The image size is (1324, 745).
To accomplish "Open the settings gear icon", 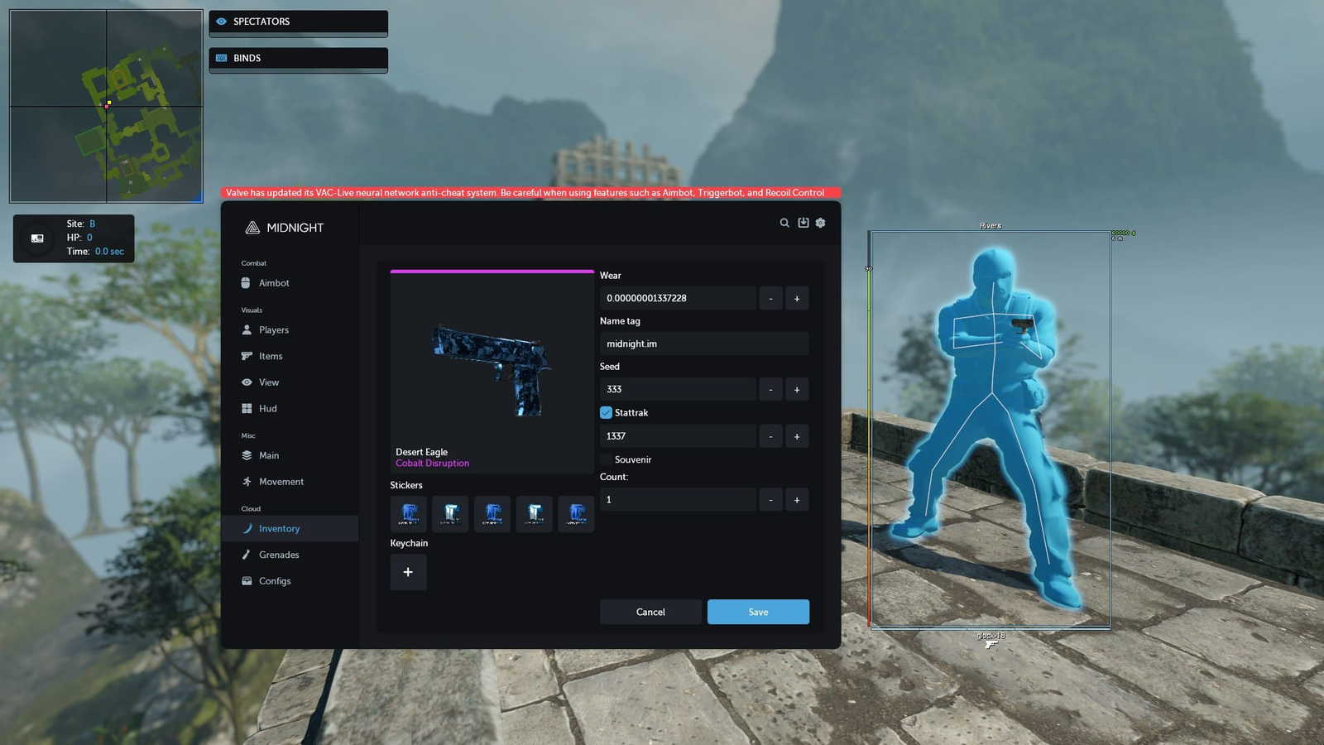I will tap(820, 223).
